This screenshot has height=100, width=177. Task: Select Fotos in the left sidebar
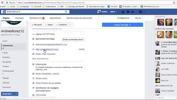(5, 53)
